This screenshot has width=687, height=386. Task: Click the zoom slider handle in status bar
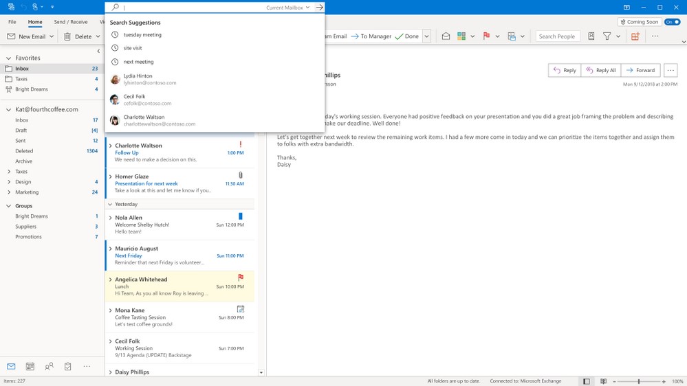pyautogui.click(x=639, y=381)
